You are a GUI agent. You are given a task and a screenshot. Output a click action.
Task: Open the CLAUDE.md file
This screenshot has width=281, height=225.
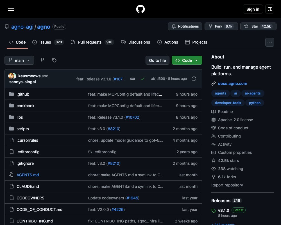tap(28, 186)
